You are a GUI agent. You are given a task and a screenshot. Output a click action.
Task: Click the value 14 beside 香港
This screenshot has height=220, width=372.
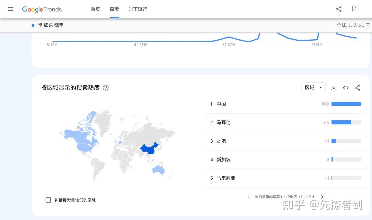pyautogui.click(x=327, y=141)
